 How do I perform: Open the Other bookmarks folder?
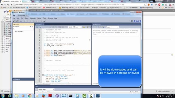tap(168, 8)
